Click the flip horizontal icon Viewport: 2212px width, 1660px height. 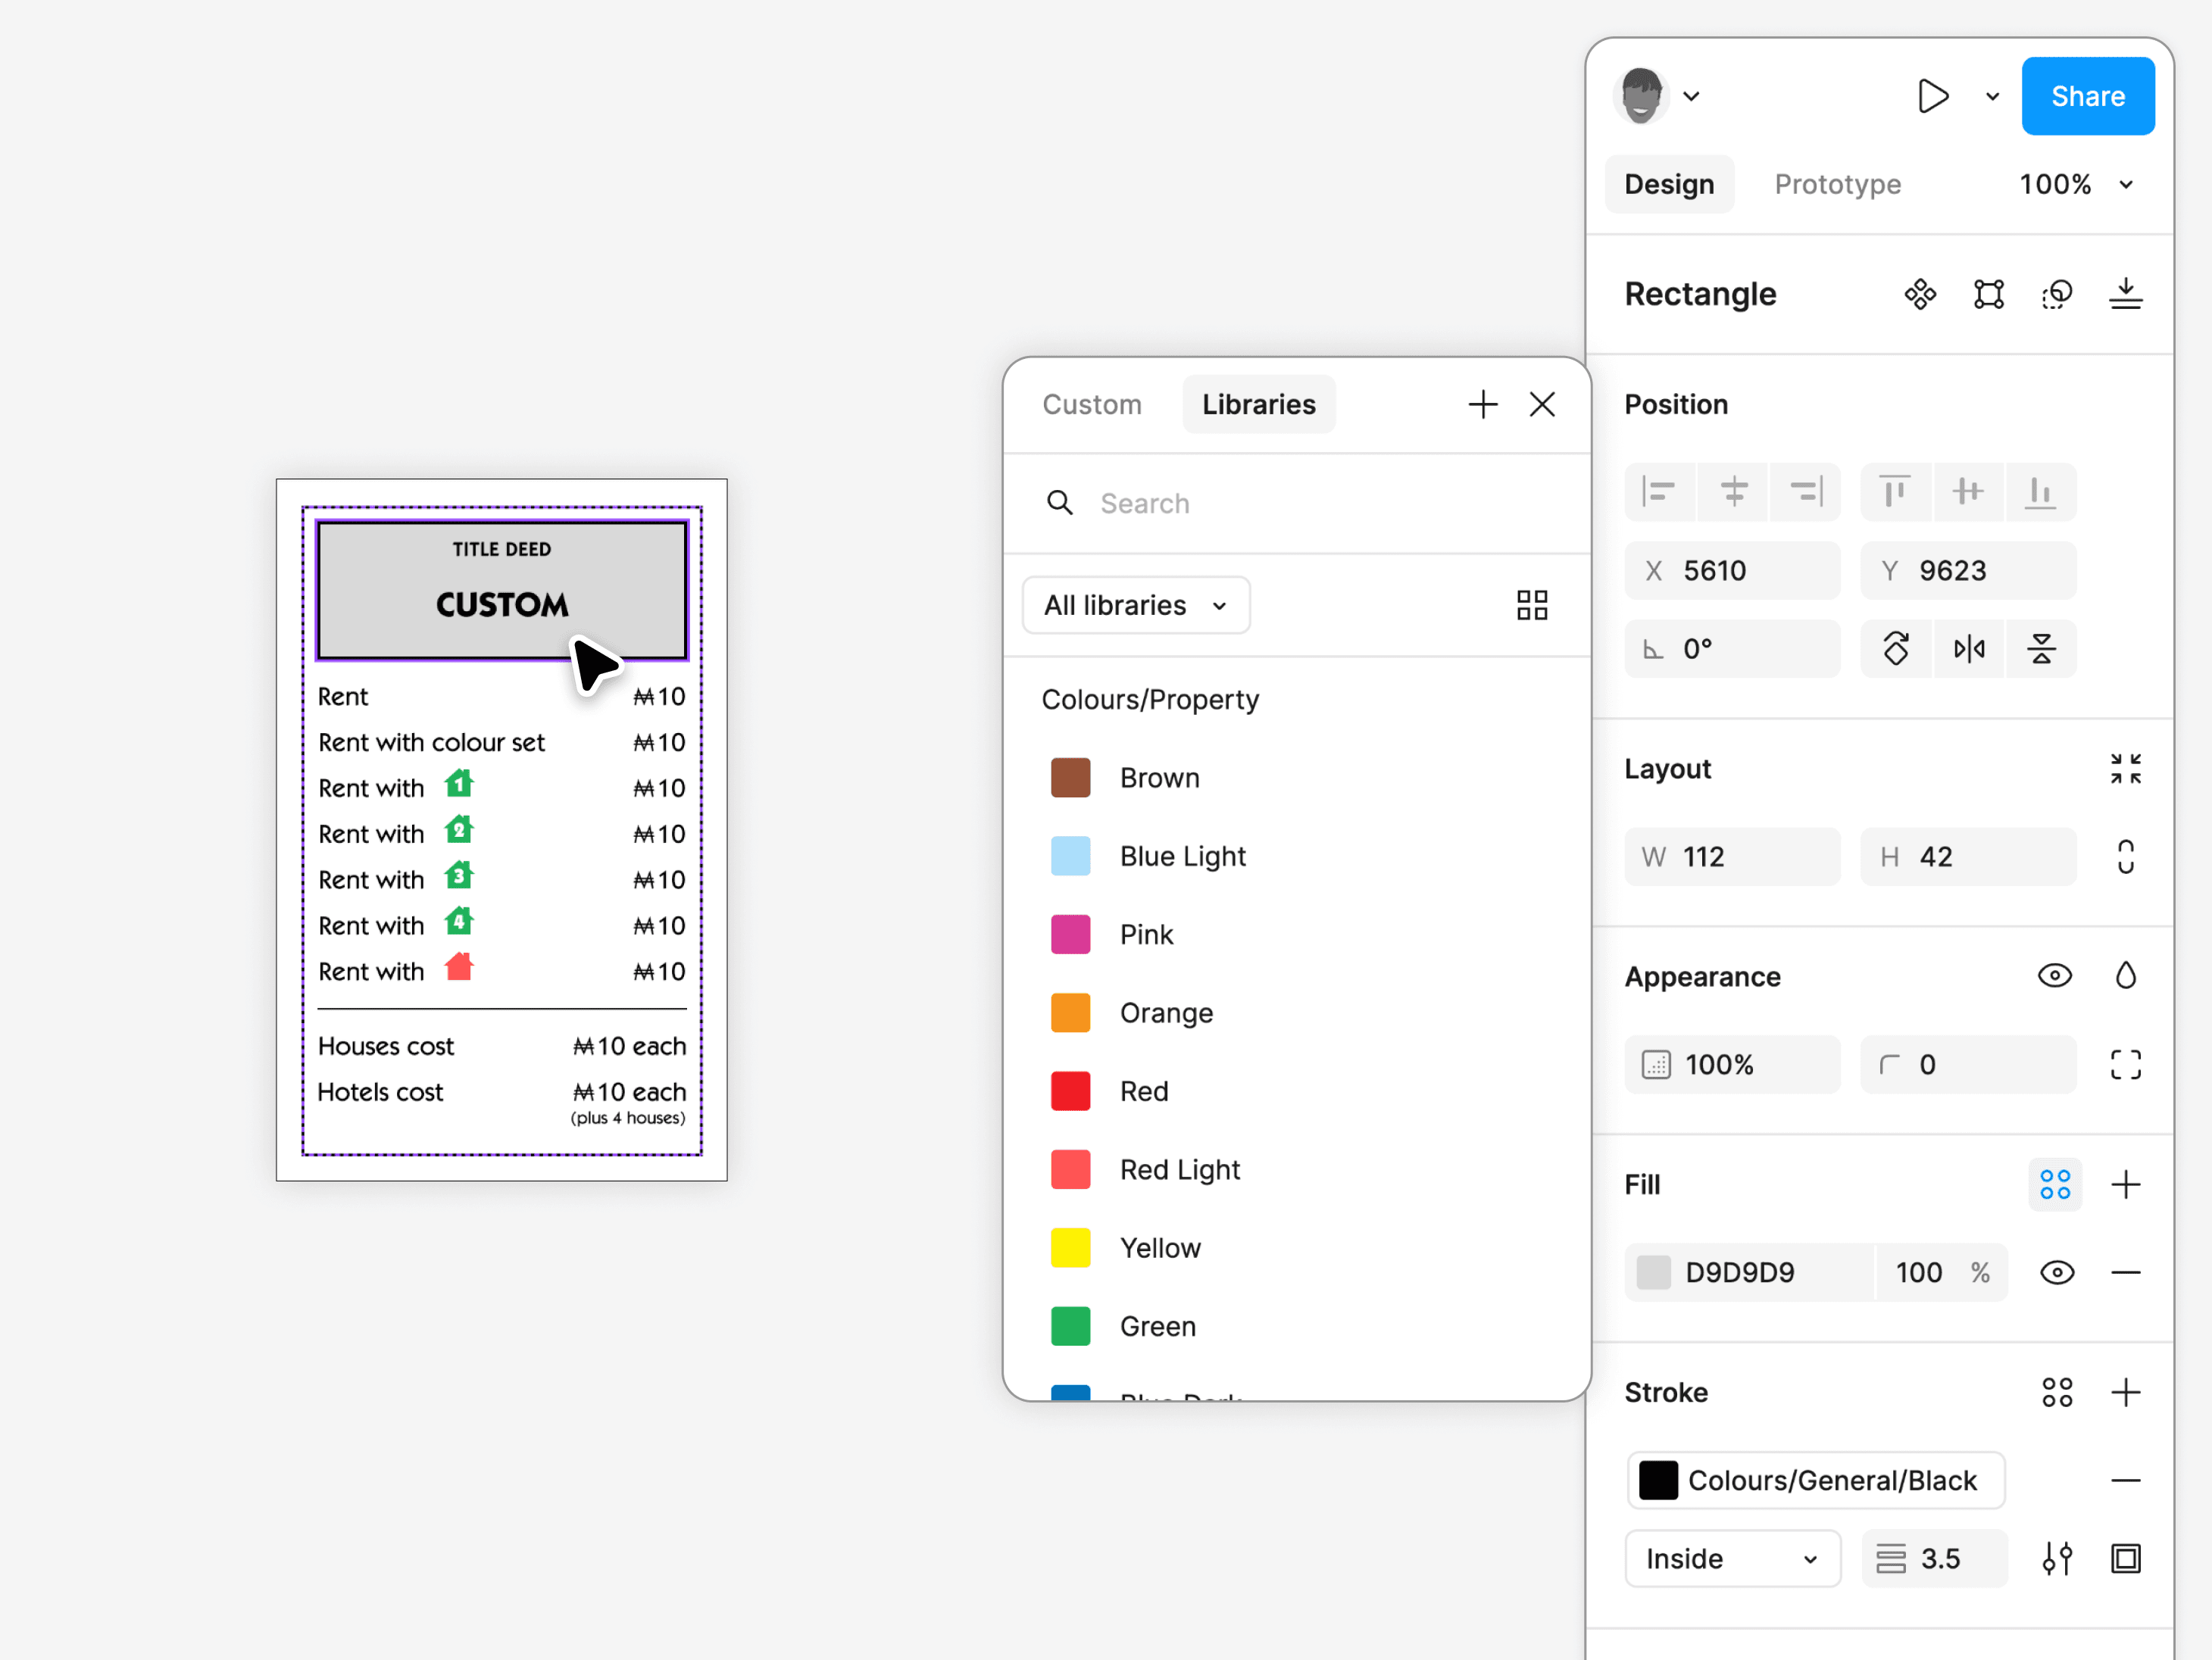(x=1968, y=650)
